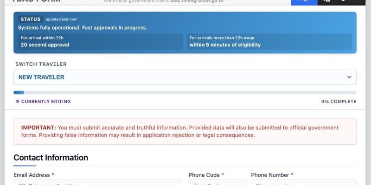Focus the Email Address input field
This screenshot has width=371, height=185.
(x=97, y=182)
